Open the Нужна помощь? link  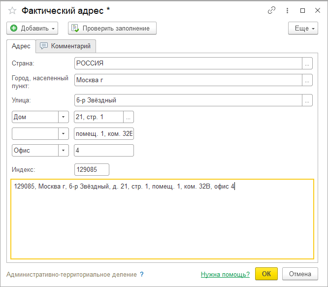225,274
